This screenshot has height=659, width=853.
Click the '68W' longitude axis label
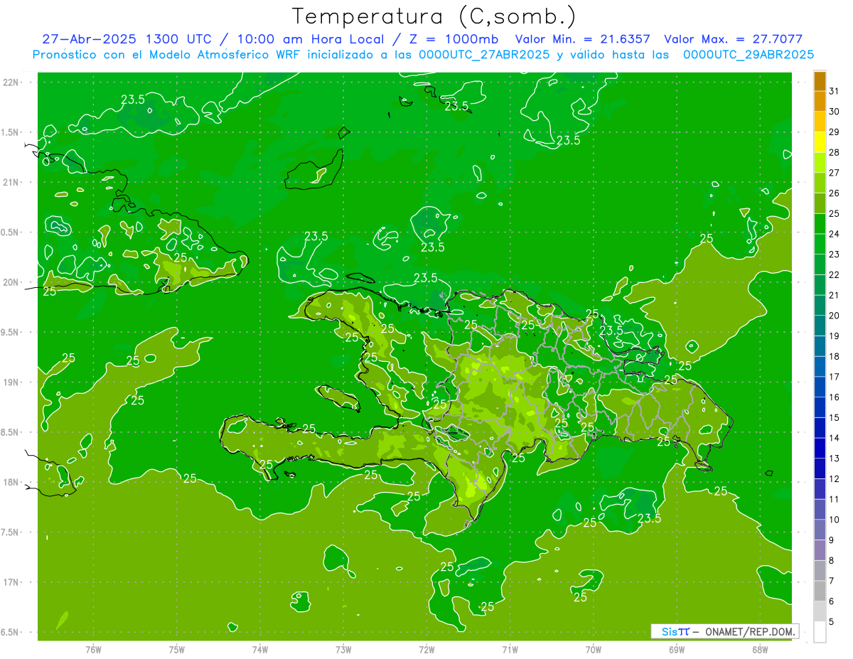(x=759, y=649)
